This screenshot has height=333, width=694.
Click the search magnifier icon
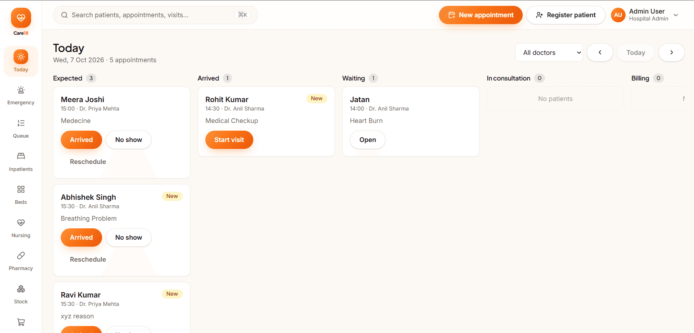(x=64, y=15)
